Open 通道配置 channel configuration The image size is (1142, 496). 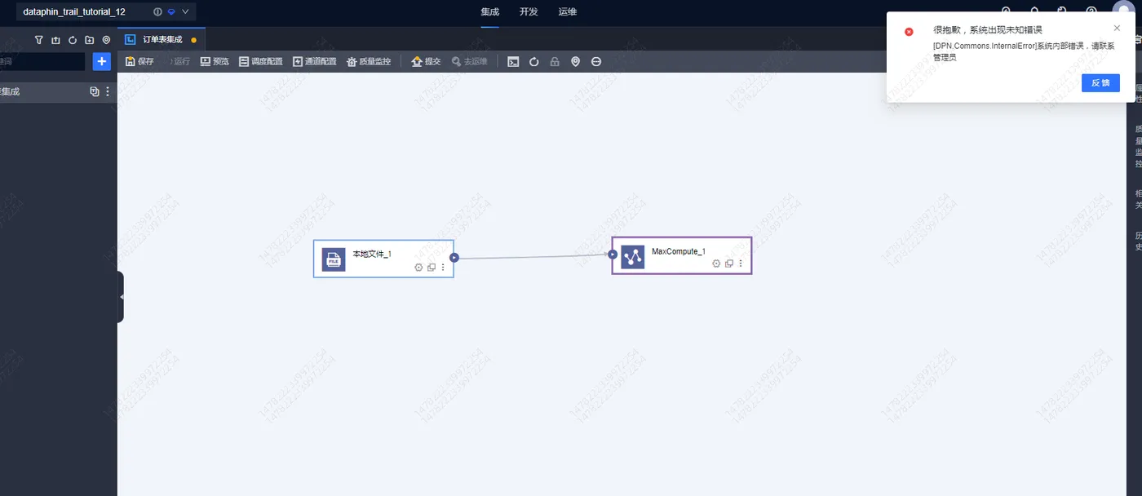click(x=314, y=61)
